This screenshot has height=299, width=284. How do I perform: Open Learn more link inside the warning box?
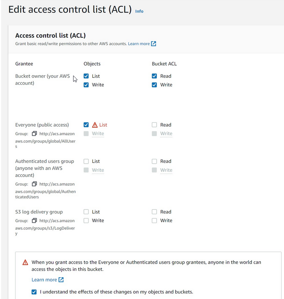click(44, 279)
